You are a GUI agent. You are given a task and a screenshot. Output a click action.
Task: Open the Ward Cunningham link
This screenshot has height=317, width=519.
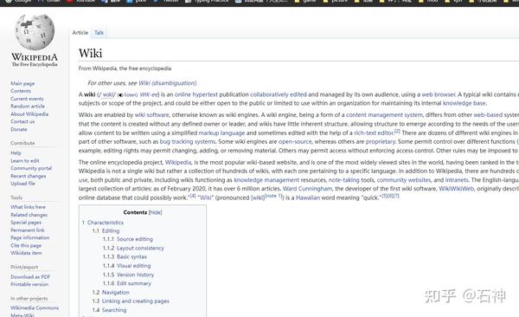[307, 189]
